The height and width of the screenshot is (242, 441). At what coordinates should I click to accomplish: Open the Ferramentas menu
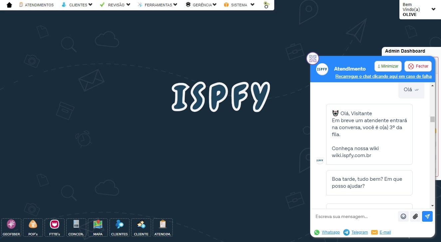157,5
